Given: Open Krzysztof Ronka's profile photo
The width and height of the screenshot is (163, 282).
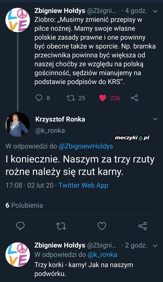Looking at the screenshot, I should point(18,124).
